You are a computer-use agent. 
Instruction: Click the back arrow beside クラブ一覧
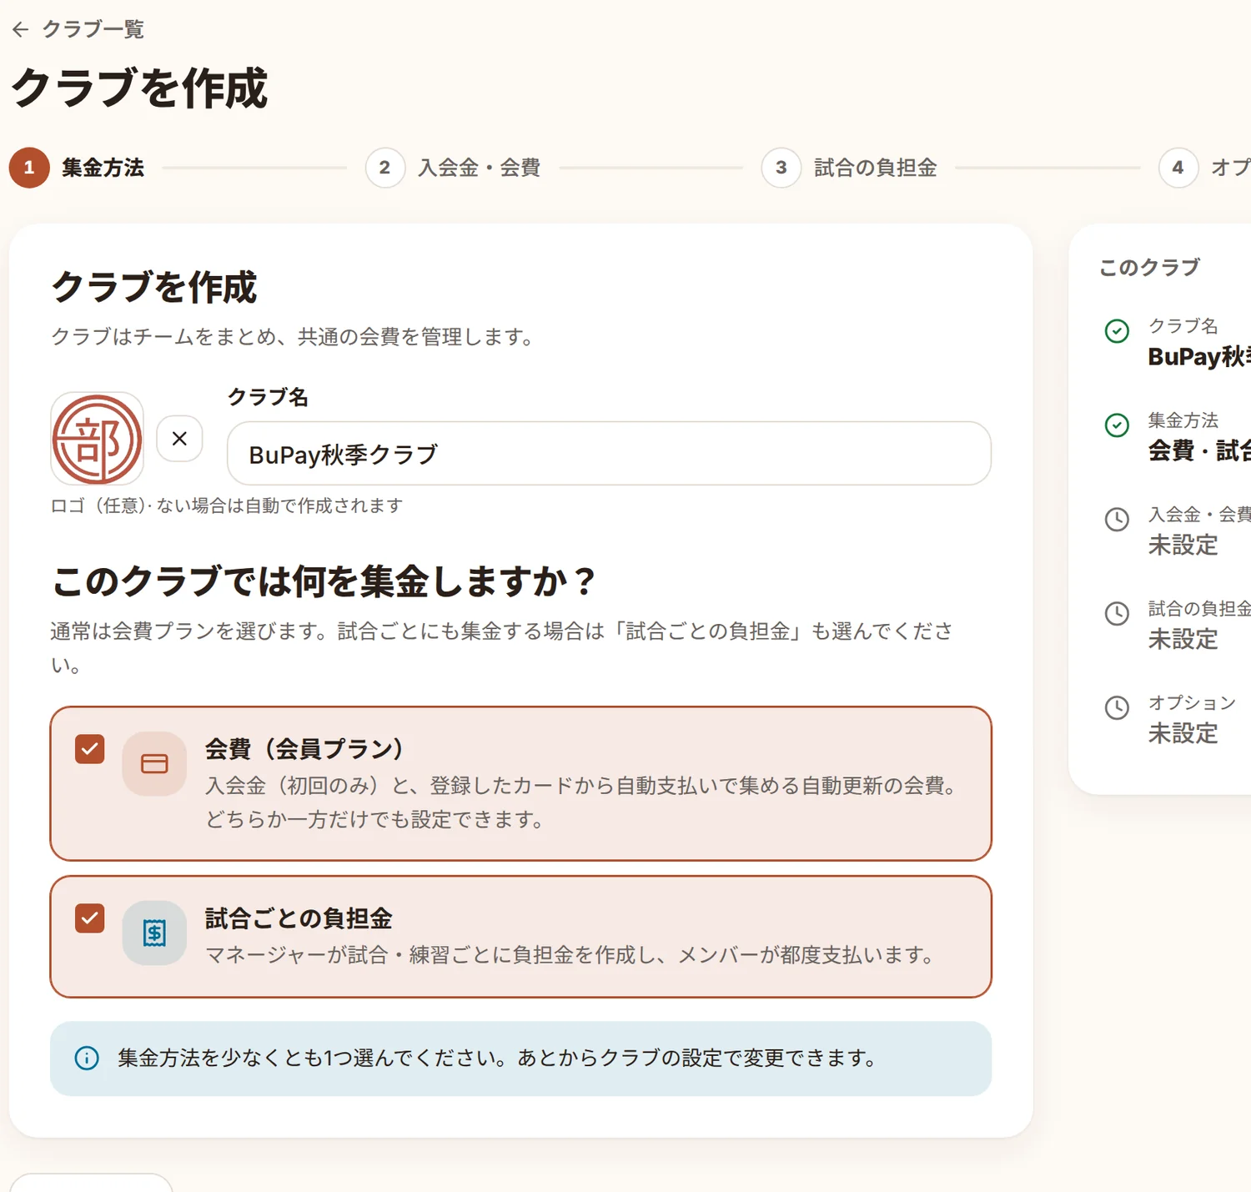(x=21, y=30)
